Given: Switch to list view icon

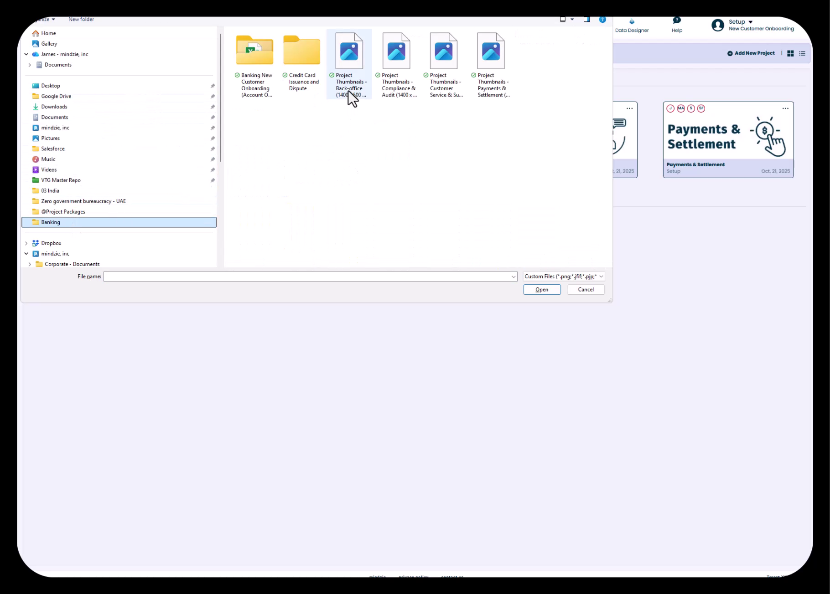Looking at the screenshot, I should click(802, 53).
